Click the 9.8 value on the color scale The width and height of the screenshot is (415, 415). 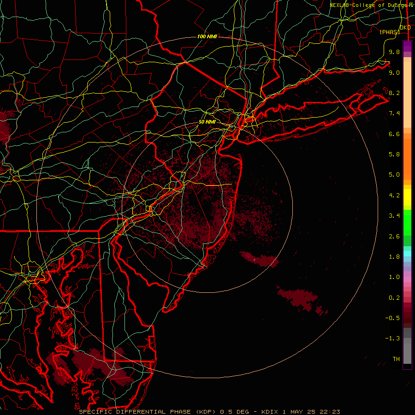tap(394, 52)
